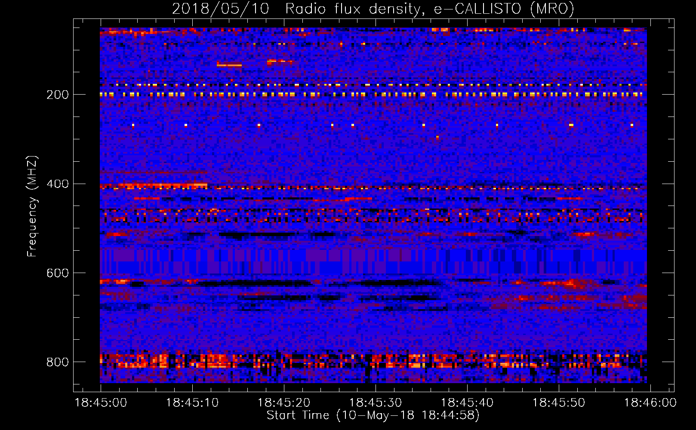Click the 200 frequency tick label
Image resolution: width=696 pixels, height=430 pixels.
(x=58, y=95)
